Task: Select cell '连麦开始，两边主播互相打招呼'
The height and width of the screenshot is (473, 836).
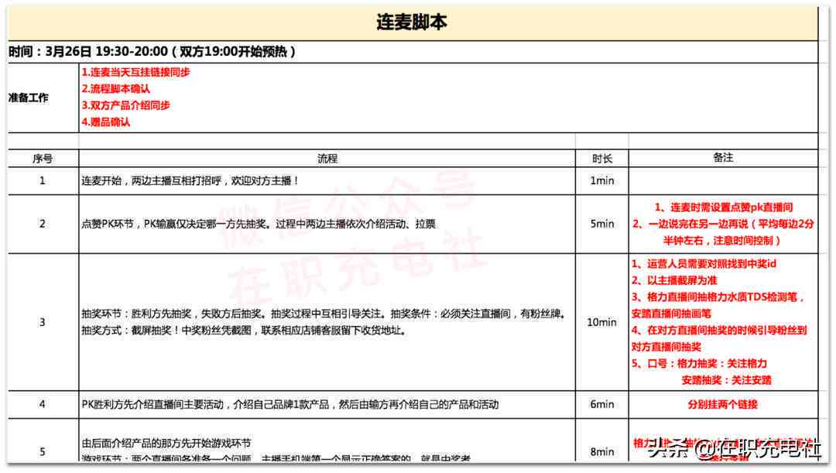Action: (x=327, y=181)
